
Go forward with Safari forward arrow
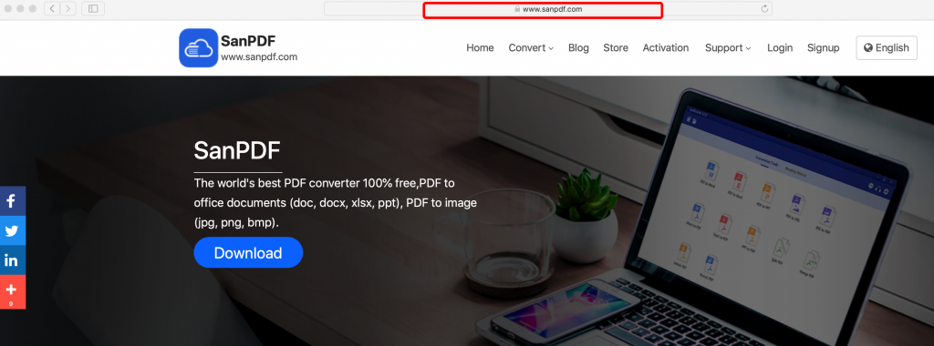(x=67, y=8)
